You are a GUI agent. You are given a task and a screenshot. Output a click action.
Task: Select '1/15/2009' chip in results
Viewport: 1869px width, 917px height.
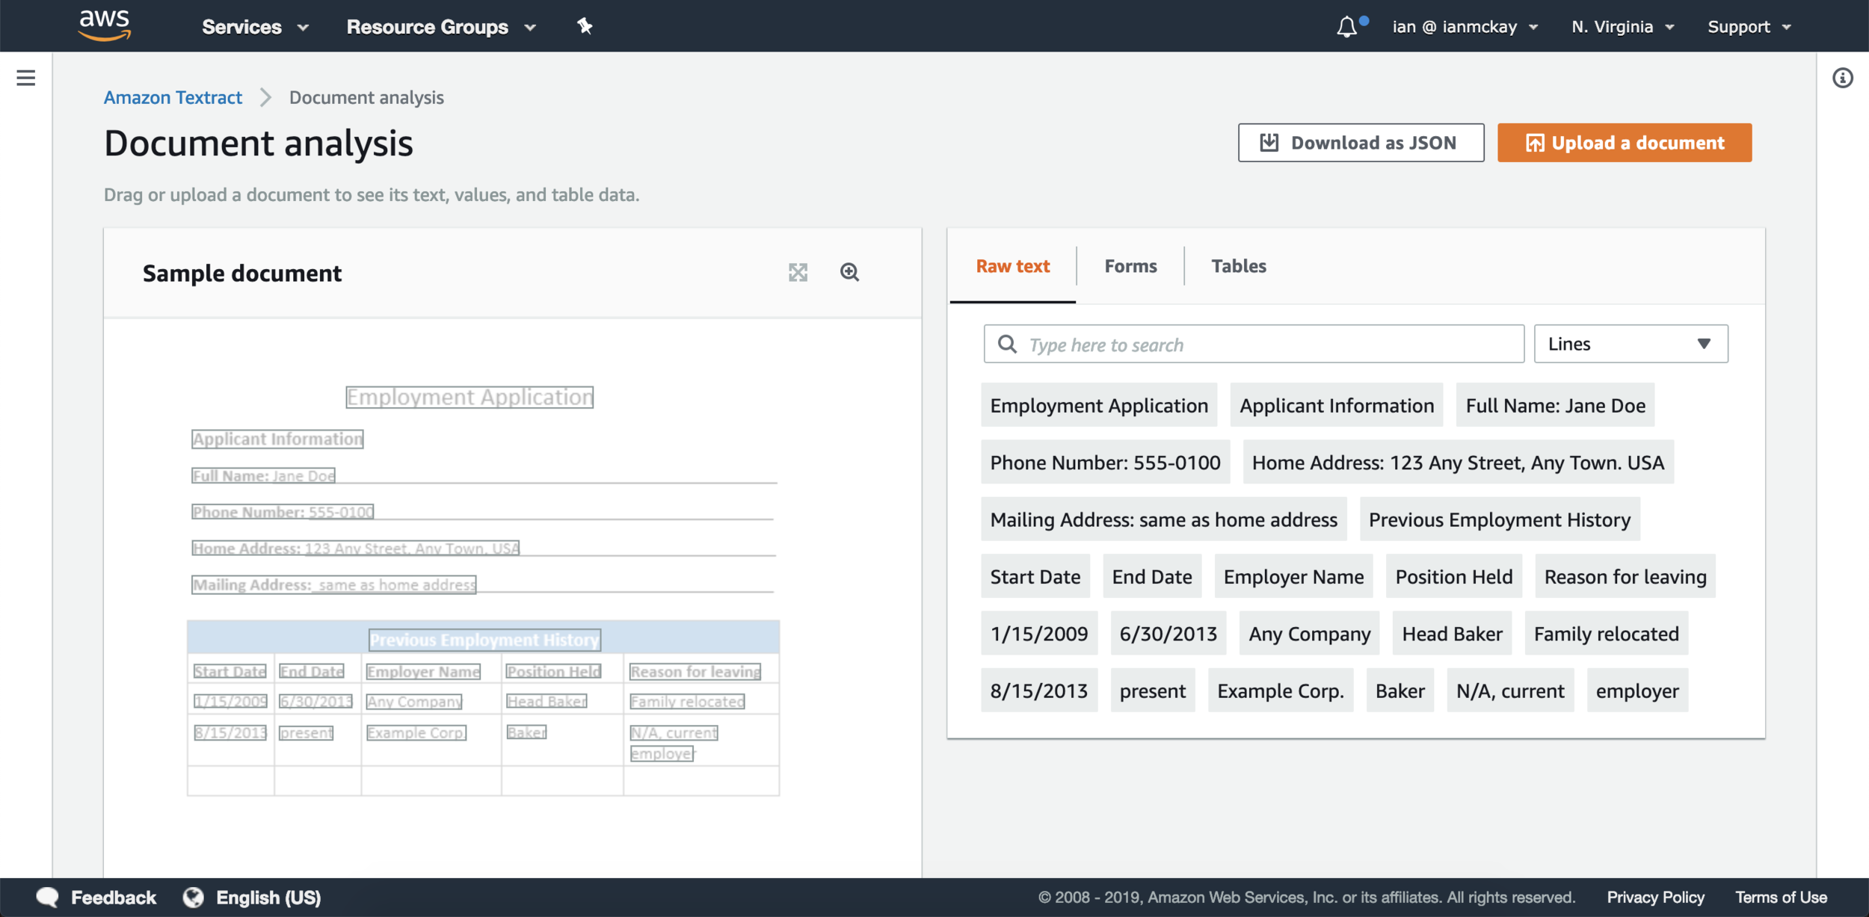pos(1039,633)
